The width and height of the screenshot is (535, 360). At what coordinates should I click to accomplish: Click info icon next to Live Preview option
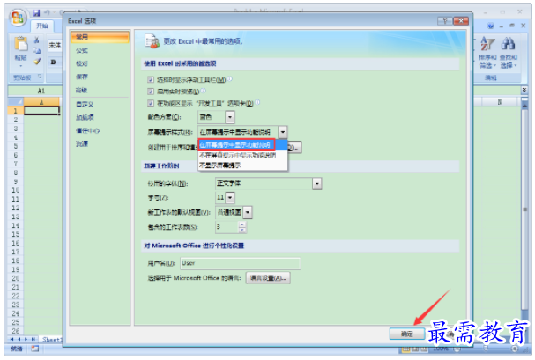[203, 91]
